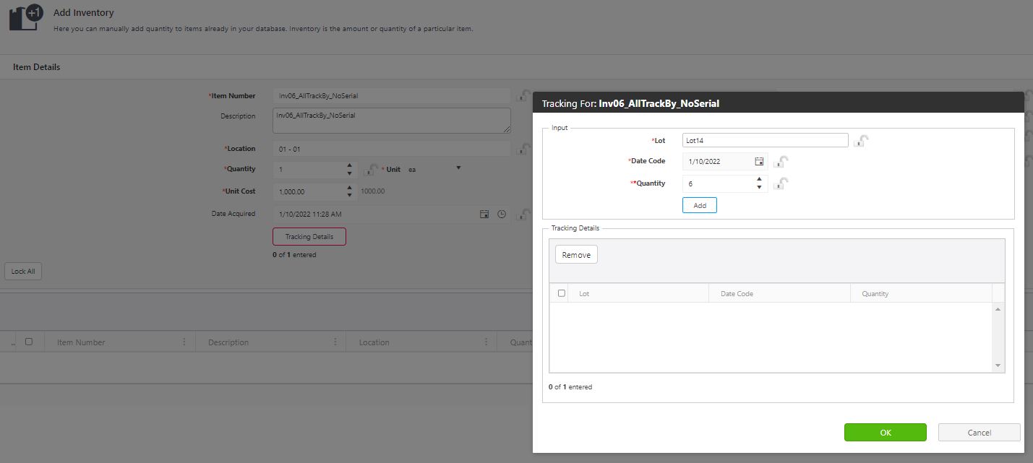The width and height of the screenshot is (1033, 463).
Task: Open the time picker clock for Date Acquired
Action: (x=501, y=215)
